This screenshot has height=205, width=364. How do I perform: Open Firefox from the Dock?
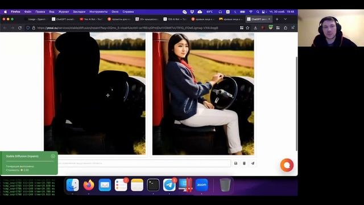click(89, 185)
